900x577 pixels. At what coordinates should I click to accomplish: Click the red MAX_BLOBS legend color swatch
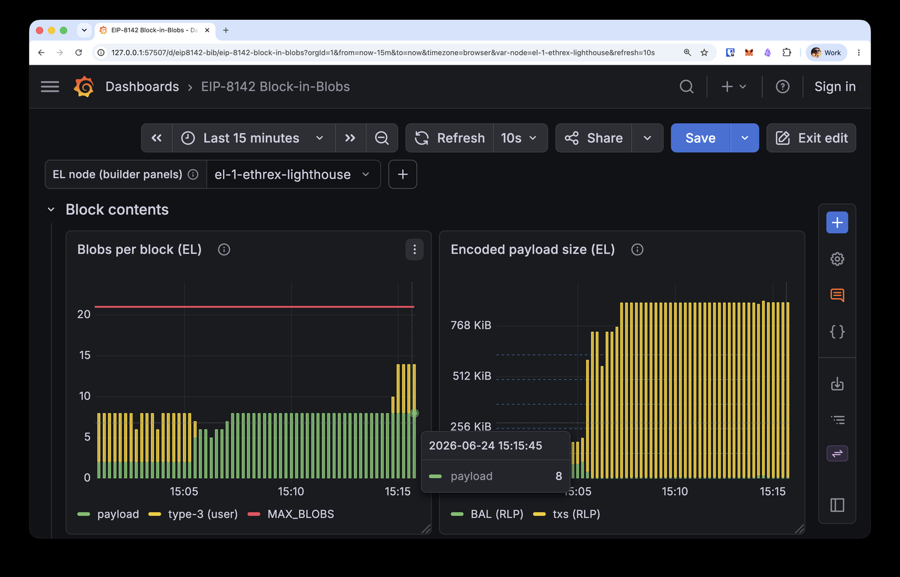pyautogui.click(x=254, y=514)
